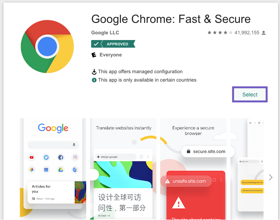The width and height of the screenshot is (280, 220).
Task: Open the partially visible fourth screenshot
Action: tap(247, 169)
